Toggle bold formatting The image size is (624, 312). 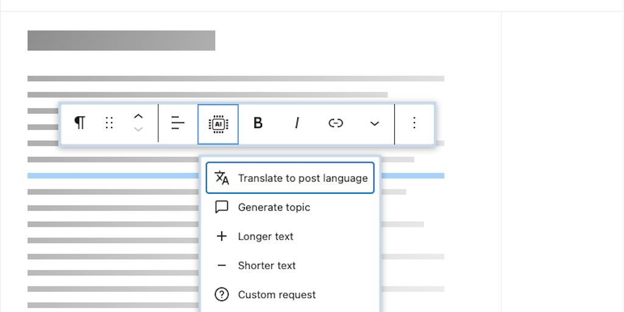coord(258,123)
